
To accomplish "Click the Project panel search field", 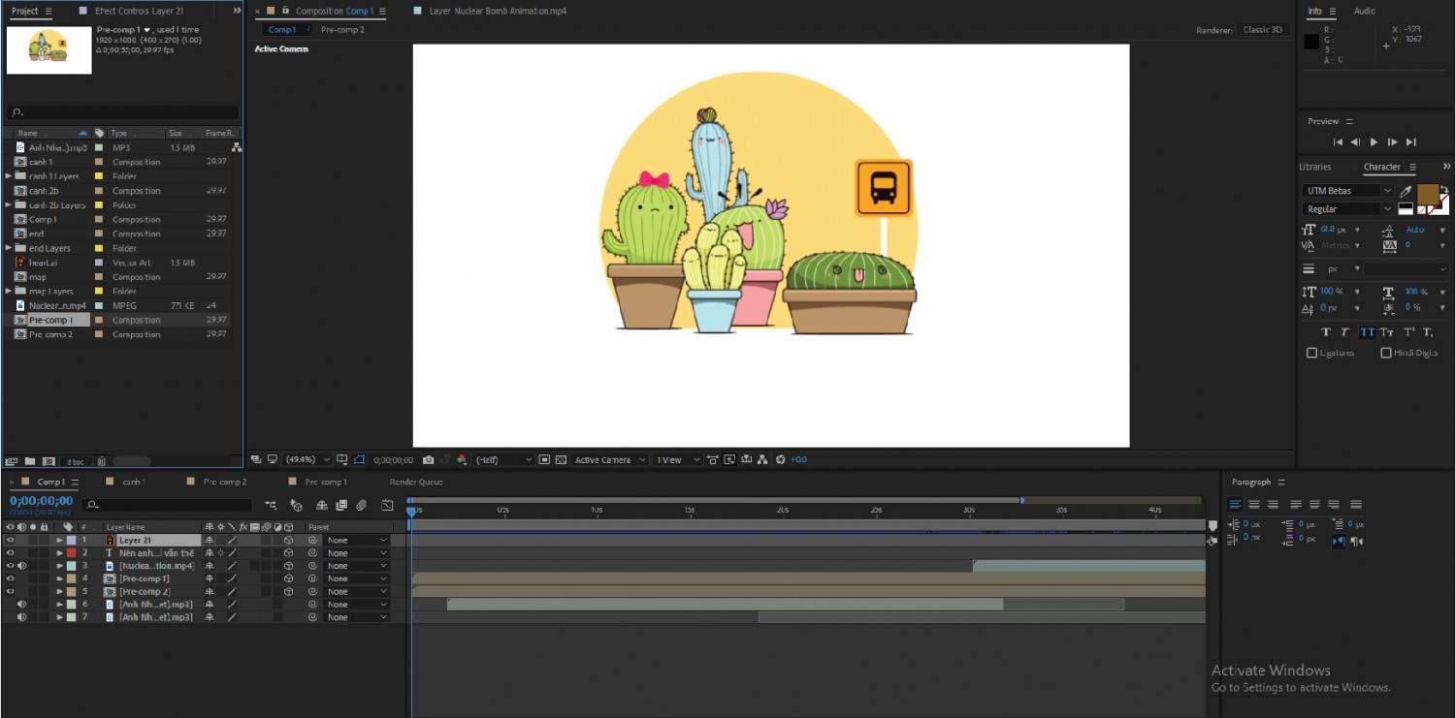I will [x=122, y=112].
